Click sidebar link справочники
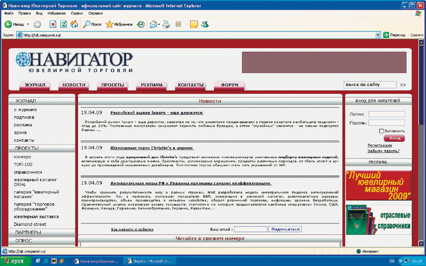 tap(28, 172)
